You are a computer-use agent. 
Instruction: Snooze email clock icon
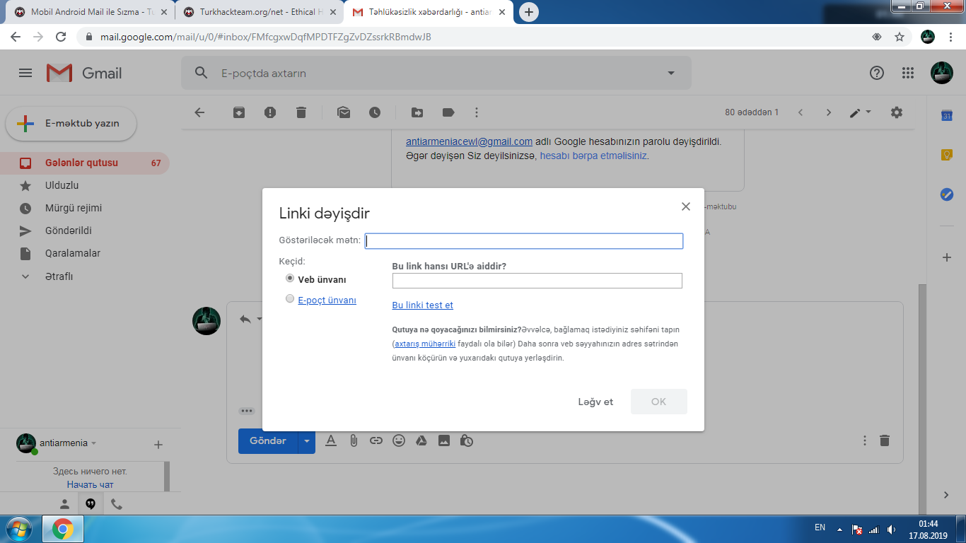tap(375, 112)
